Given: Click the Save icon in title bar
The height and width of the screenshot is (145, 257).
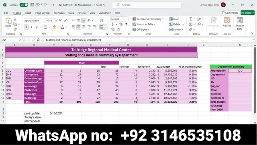Looking at the screenshot, I should [32, 5].
